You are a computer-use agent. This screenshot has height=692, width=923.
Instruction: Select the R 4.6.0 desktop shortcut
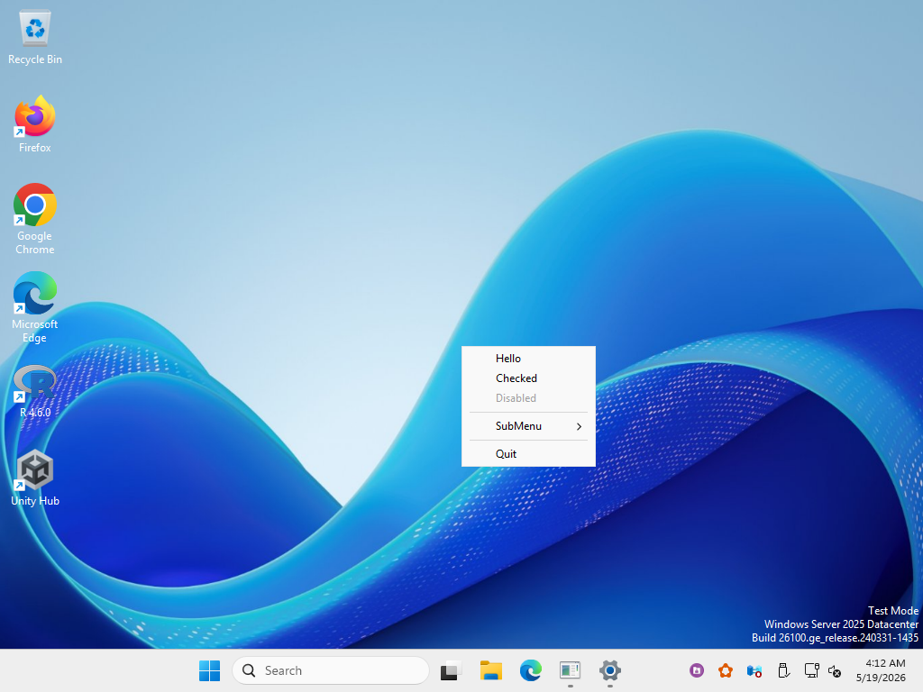coord(35,392)
